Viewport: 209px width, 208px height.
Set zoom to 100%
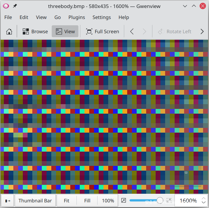tap(108, 201)
